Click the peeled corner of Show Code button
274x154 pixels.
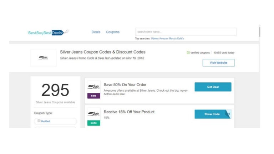pyautogui.click(x=228, y=114)
